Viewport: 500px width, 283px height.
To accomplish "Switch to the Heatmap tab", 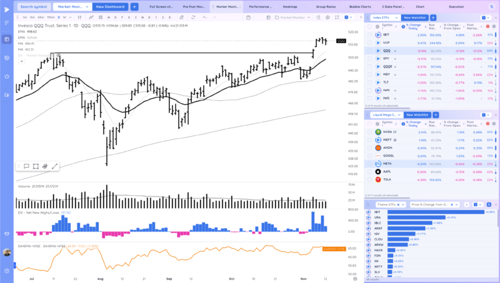I will coord(291,7).
